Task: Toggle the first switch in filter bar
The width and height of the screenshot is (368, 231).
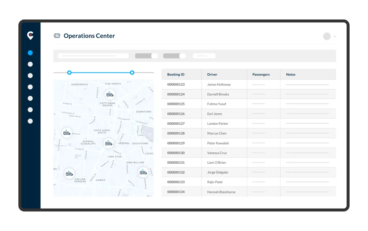Action: [146, 56]
